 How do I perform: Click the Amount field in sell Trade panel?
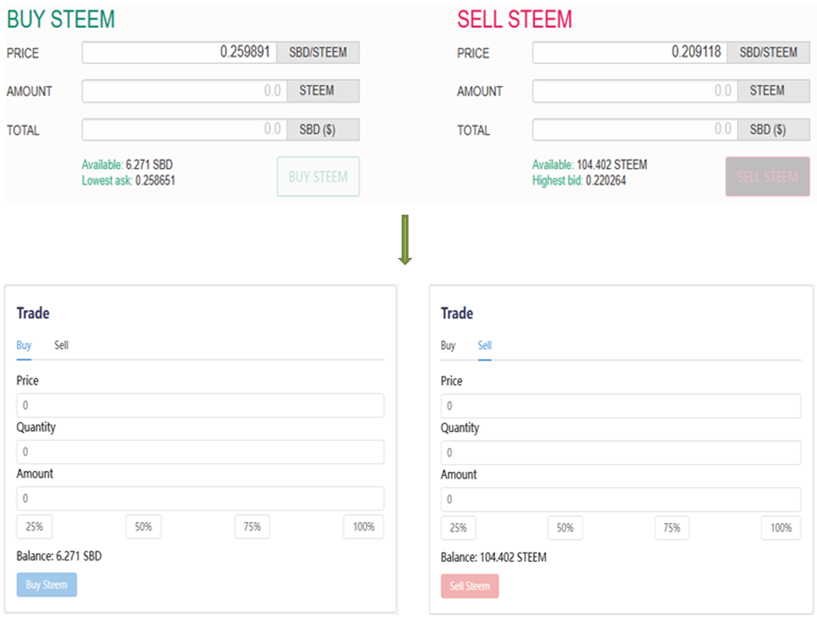tap(620, 499)
